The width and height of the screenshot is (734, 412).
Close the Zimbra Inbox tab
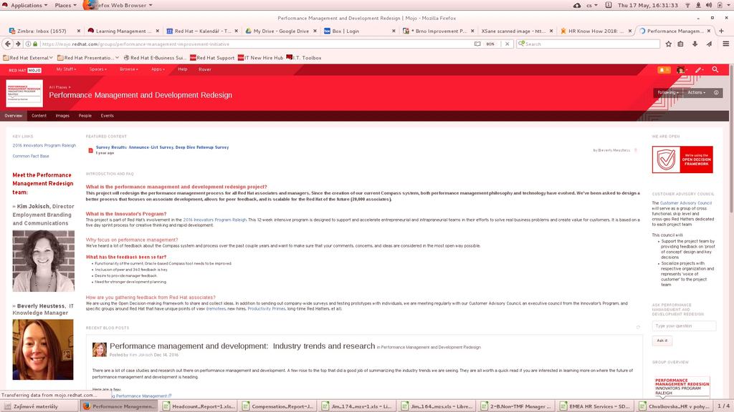coord(79,31)
